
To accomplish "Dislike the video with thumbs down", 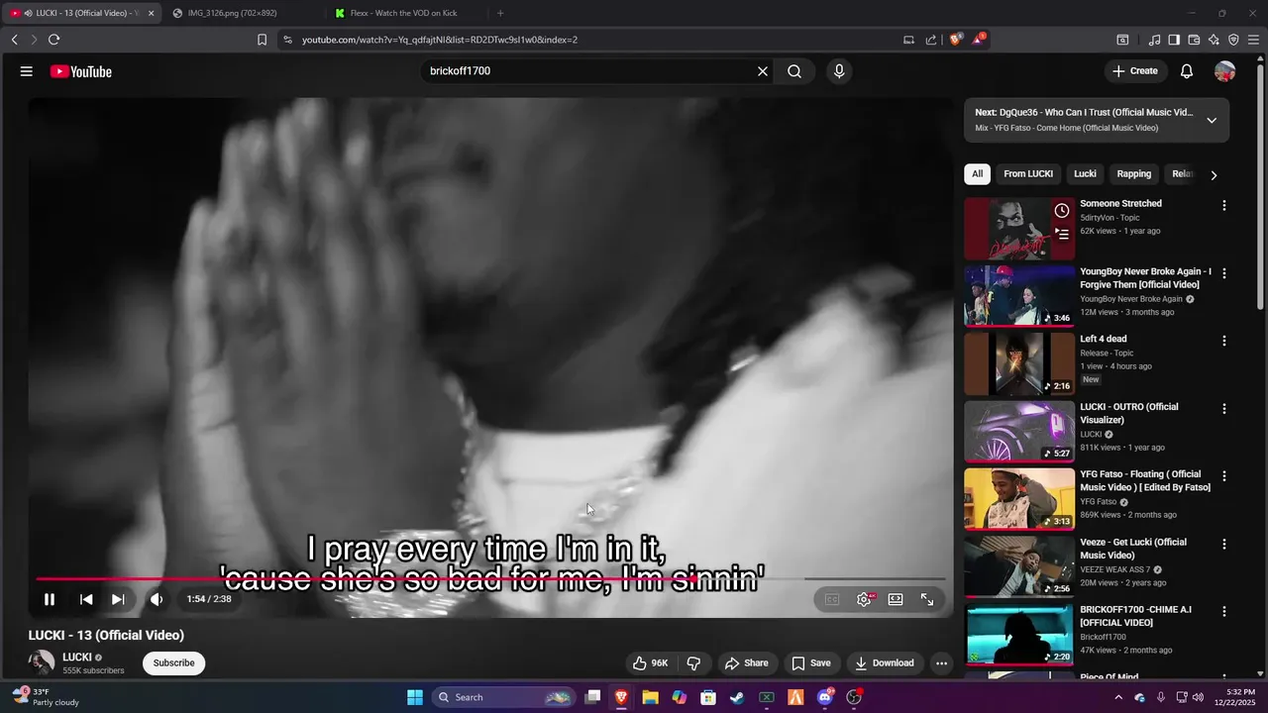I will 694,663.
